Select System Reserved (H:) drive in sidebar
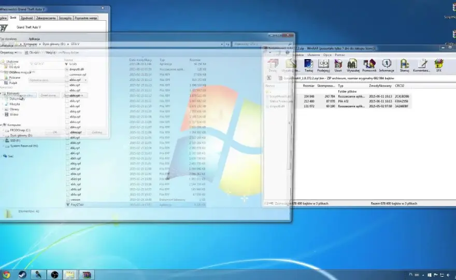Viewport: 456px width, 280px height. 24,146
